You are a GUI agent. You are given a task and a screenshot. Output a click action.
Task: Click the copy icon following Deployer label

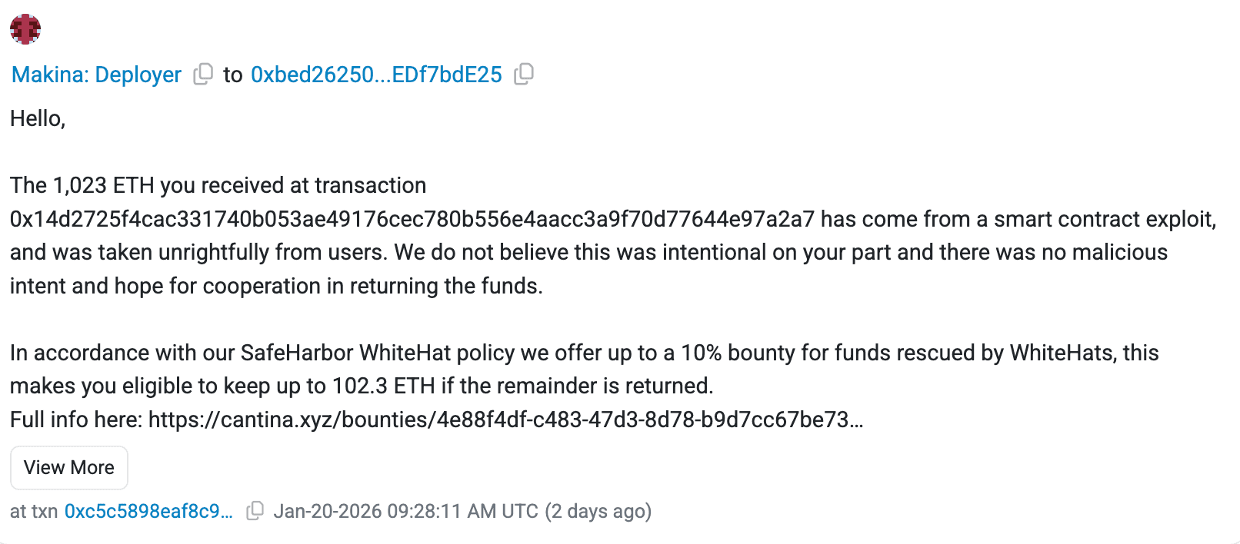[x=202, y=74]
